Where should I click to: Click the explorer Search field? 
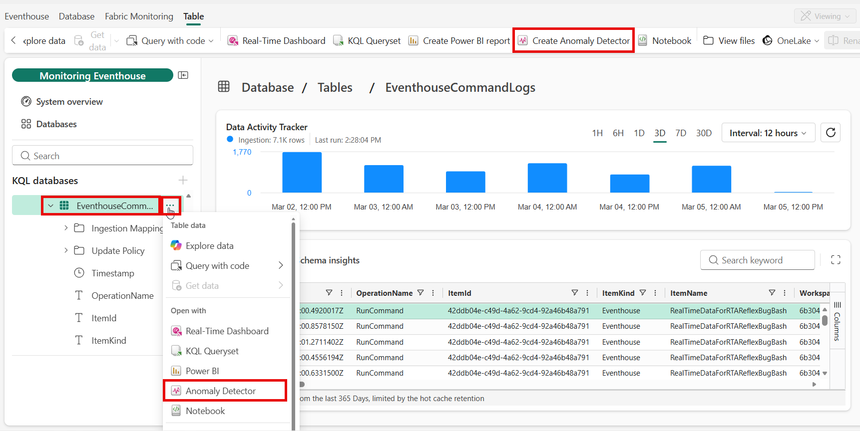(x=102, y=156)
